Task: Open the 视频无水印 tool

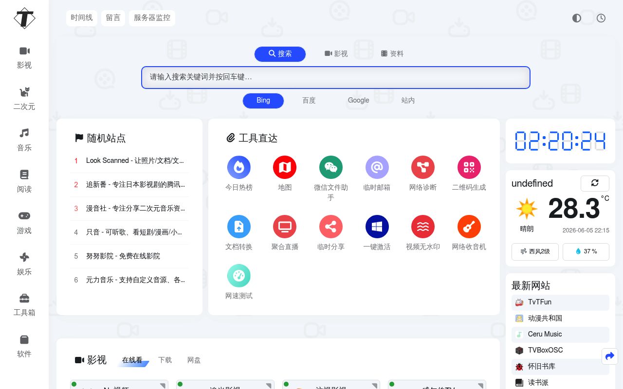Action: [x=423, y=233]
